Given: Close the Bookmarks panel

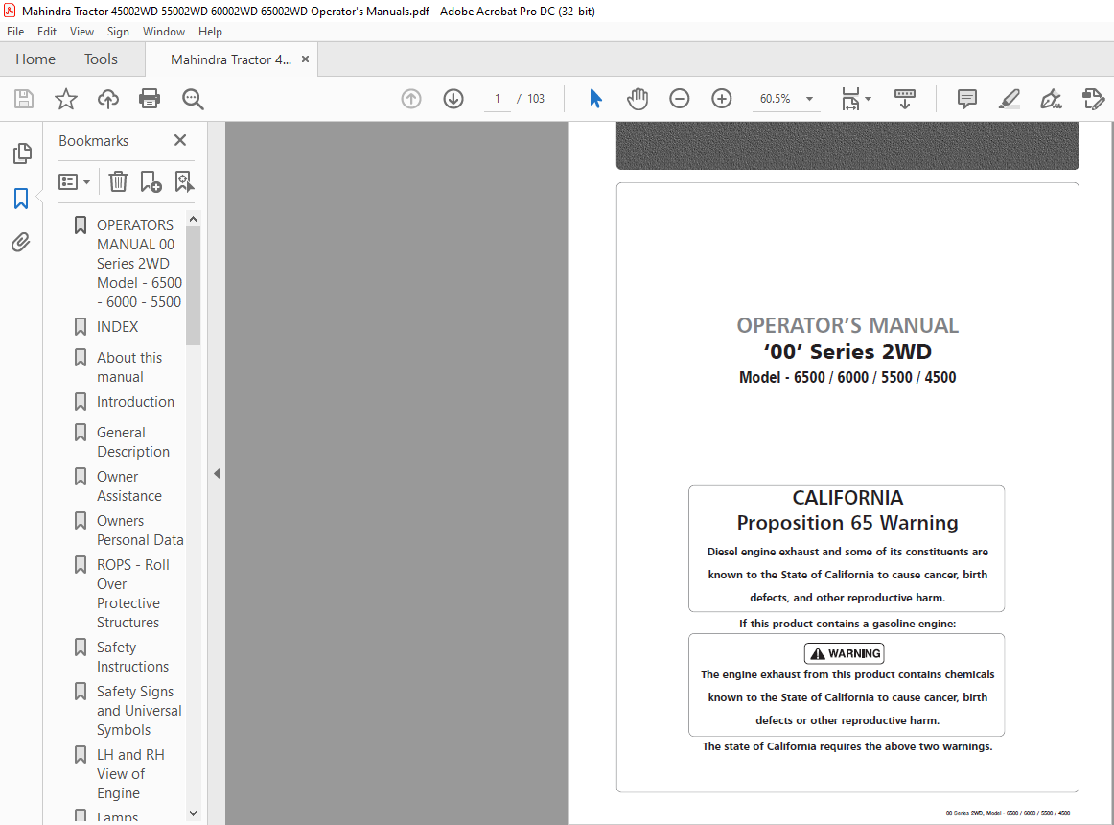Looking at the screenshot, I should tap(180, 140).
